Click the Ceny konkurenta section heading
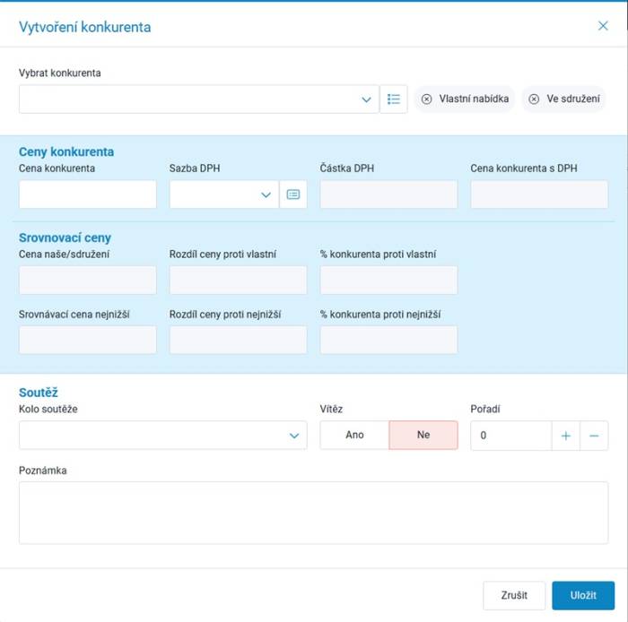 [x=66, y=152]
